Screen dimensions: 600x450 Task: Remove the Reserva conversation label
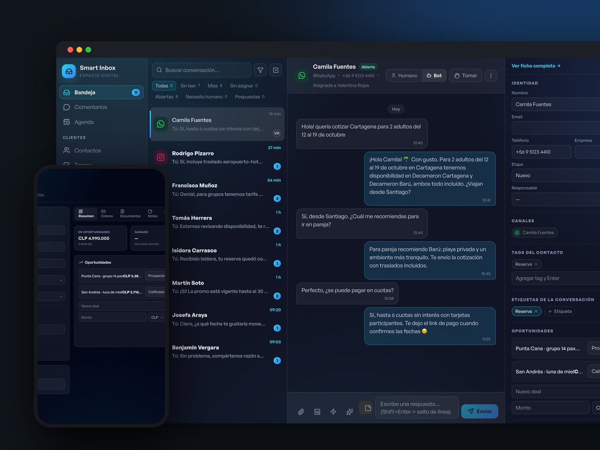pos(536,311)
